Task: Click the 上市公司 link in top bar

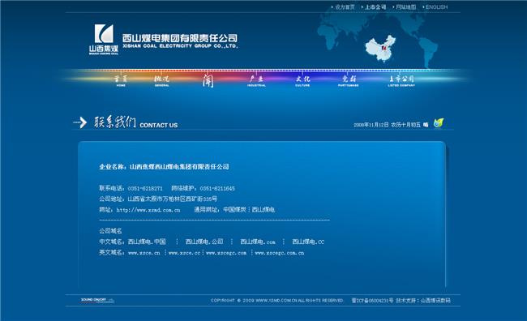Action: coord(375,6)
